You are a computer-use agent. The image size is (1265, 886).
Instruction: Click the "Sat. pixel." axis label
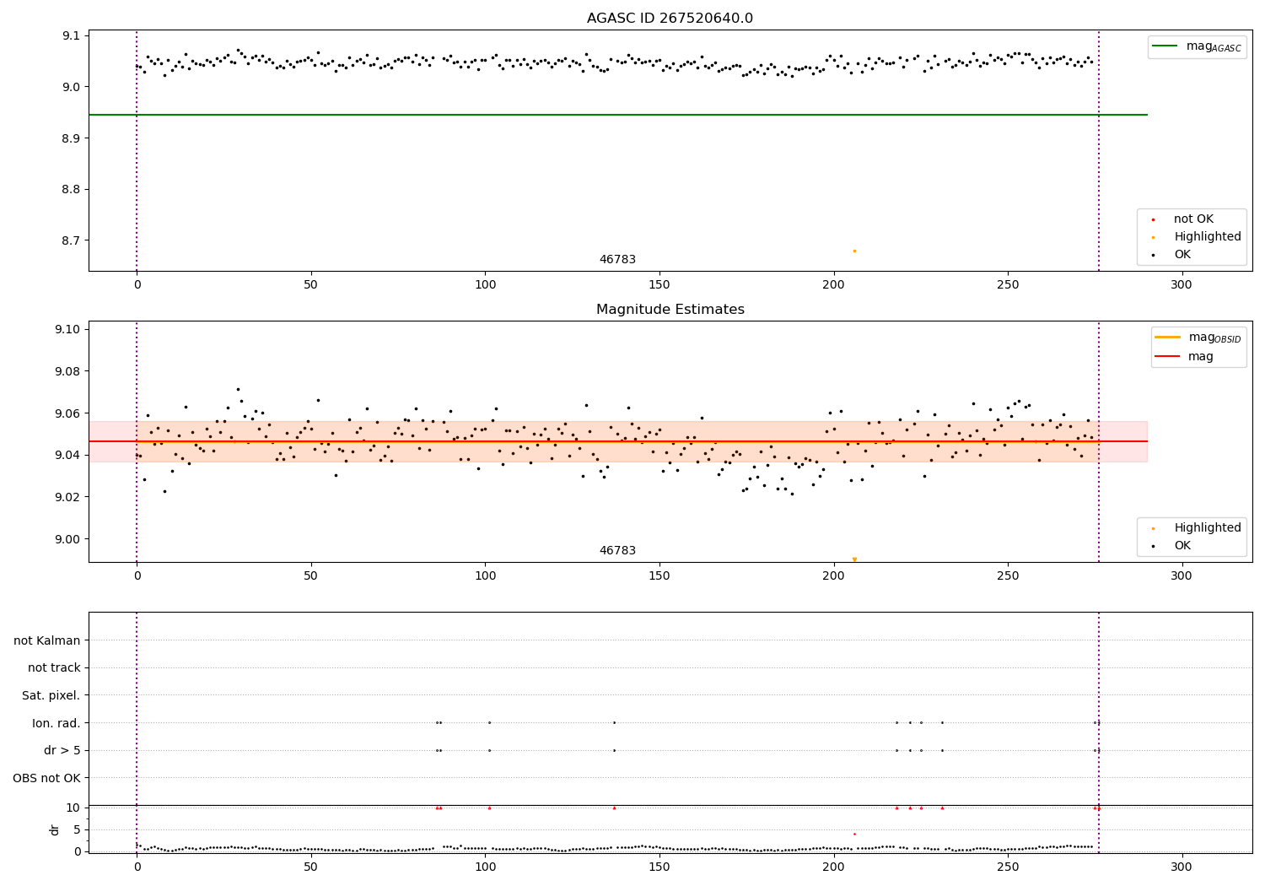(x=51, y=695)
